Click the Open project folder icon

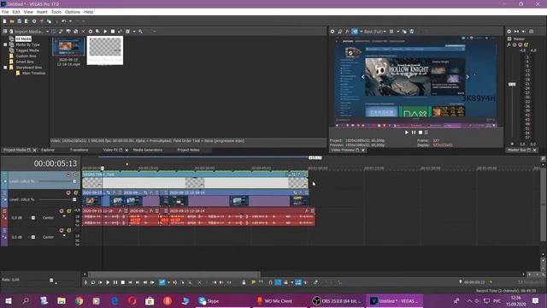12,21
